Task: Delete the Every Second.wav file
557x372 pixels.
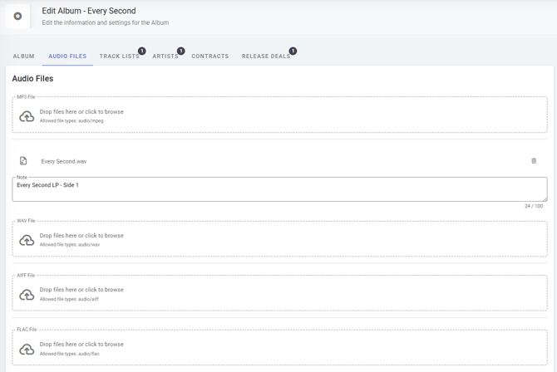Action: [534, 161]
